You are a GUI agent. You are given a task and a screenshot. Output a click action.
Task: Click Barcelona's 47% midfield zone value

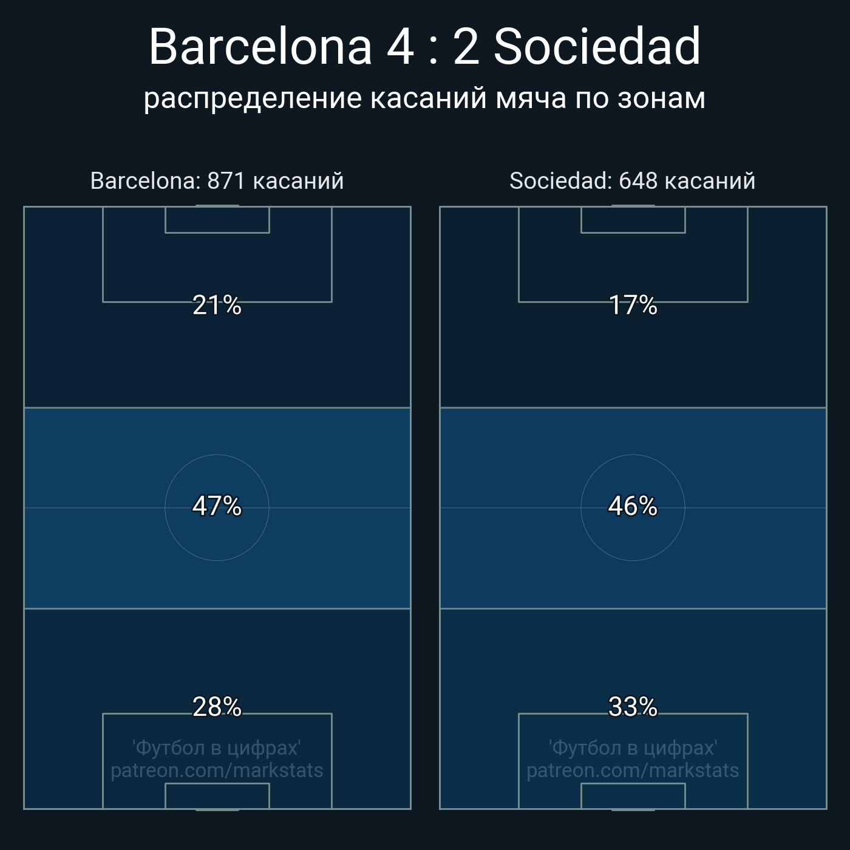tap(217, 506)
